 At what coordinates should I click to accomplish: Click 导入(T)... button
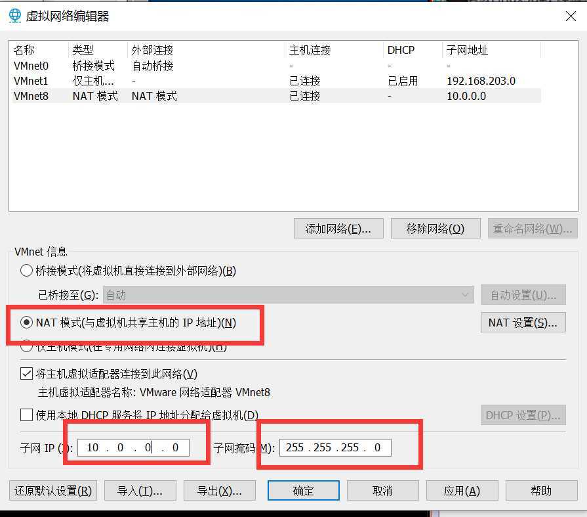point(140,490)
